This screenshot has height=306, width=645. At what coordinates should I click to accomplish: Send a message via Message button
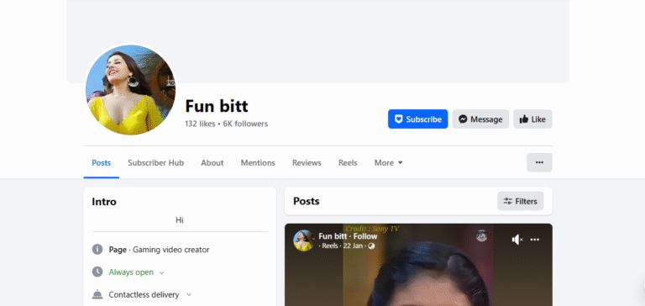pos(480,119)
